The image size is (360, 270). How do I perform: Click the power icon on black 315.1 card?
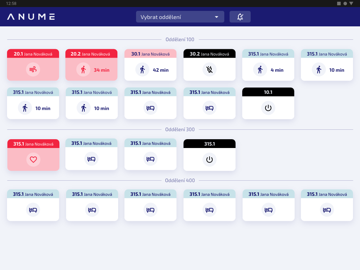pyautogui.click(x=210, y=159)
